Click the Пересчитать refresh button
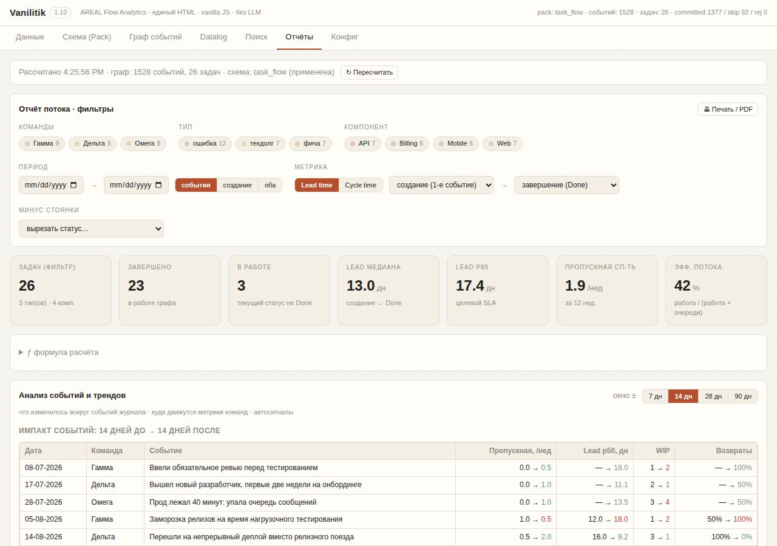 (369, 72)
